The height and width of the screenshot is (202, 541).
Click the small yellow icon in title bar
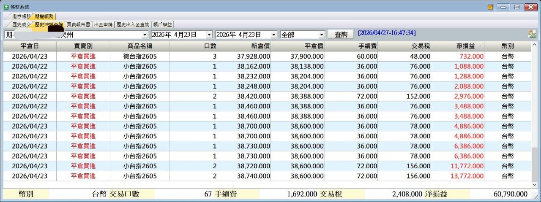pyautogui.click(x=490, y=7)
